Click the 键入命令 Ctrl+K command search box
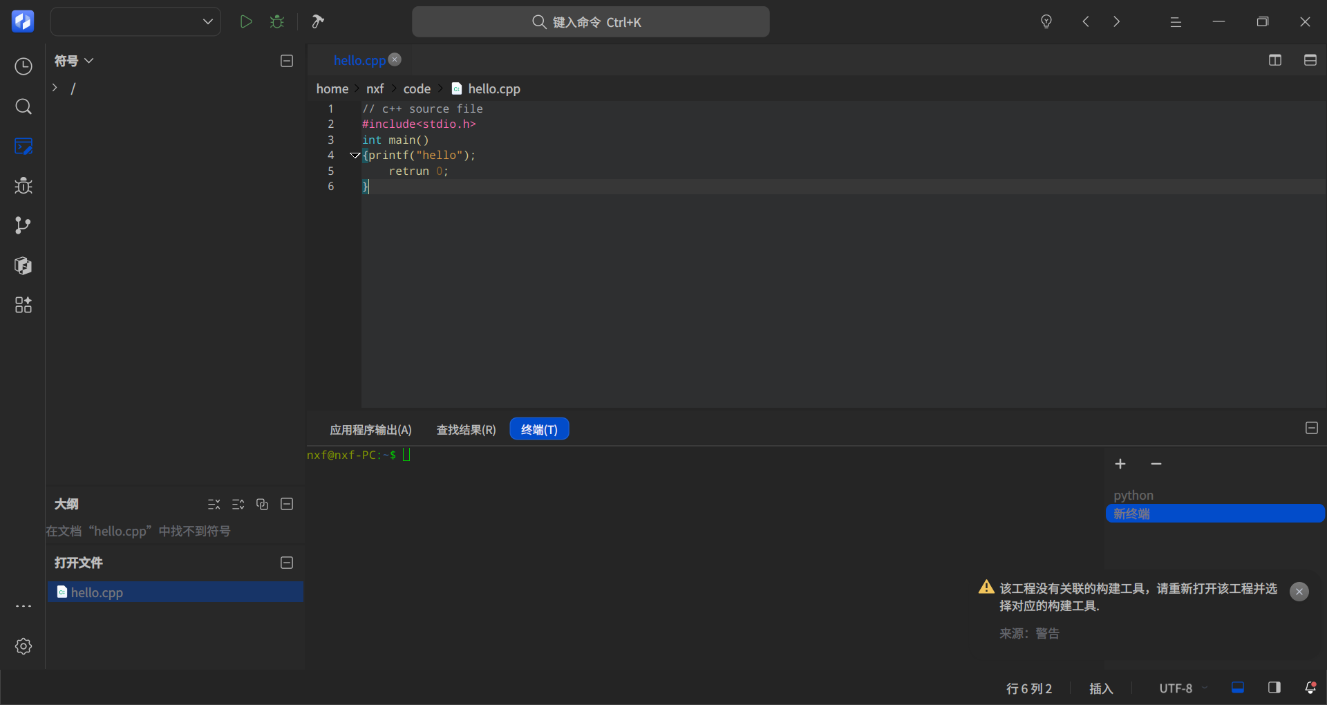Image resolution: width=1327 pixels, height=705 pixels. tap(591, 22)
